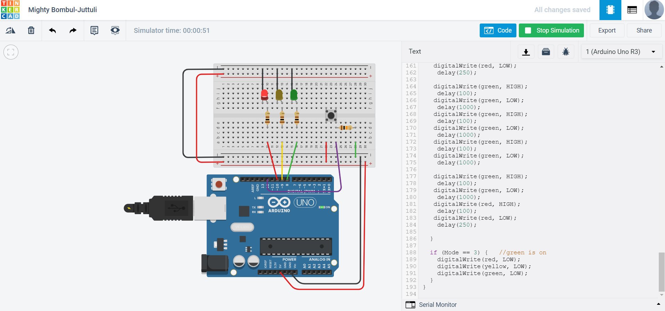665x311 pixels.
Task: Click the Simulator time text
Action: 172,30
